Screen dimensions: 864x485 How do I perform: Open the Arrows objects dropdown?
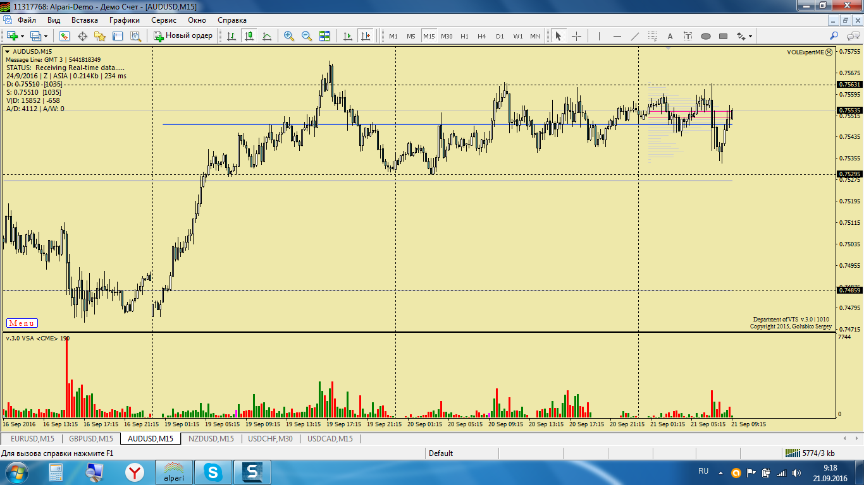[744, 36]
